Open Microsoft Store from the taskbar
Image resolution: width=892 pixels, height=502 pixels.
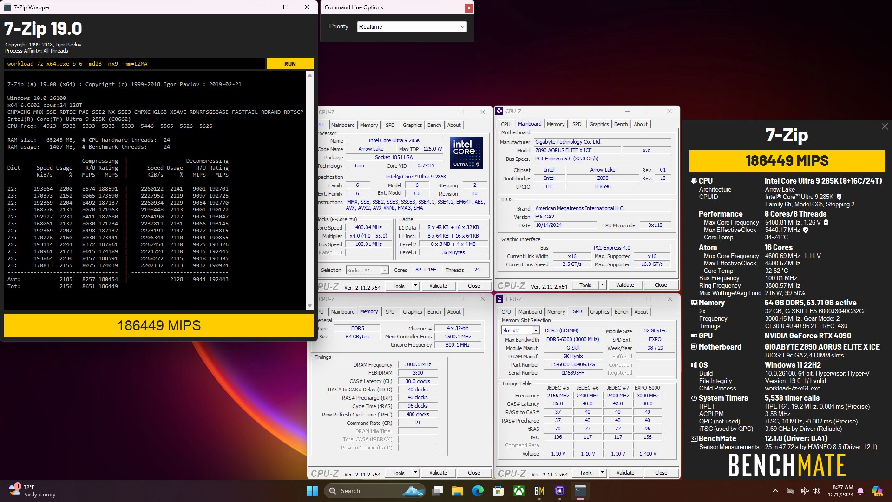pos(498,491)
